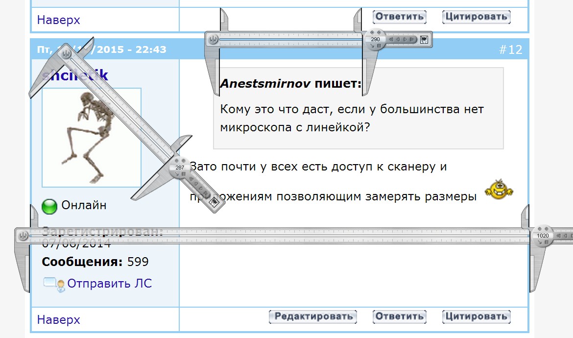The height and width of the screenshot is (338, 573).
Task: Step the 290 caliper one pixel left
Action: click(398, 39)
